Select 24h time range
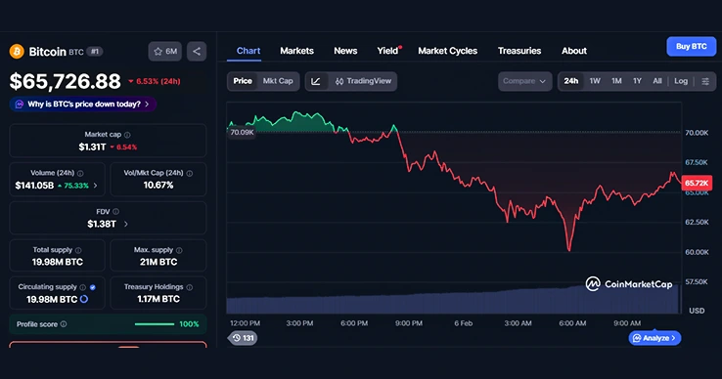 click(x=571, y=81)
